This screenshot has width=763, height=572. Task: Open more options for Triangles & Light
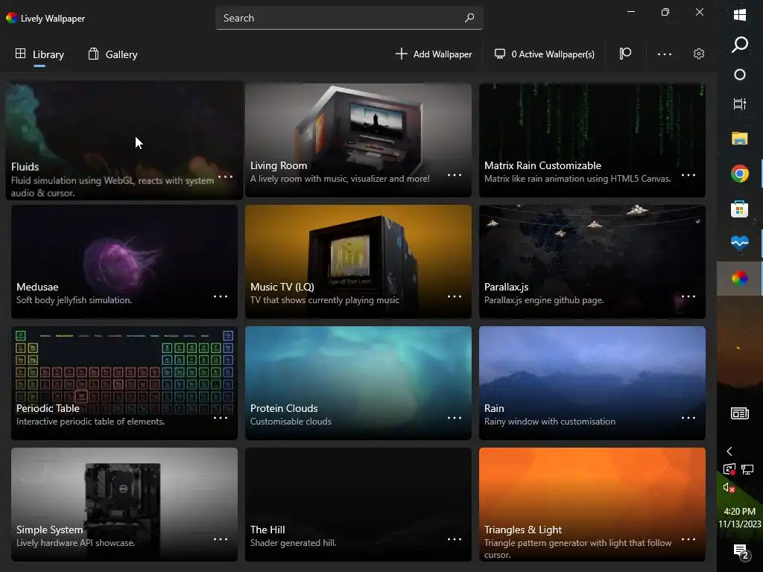pos(688,539)
